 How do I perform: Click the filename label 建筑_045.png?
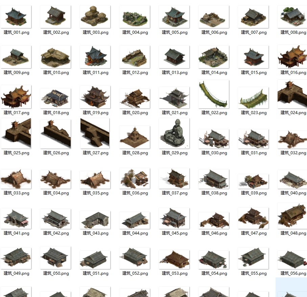point(174,233)
